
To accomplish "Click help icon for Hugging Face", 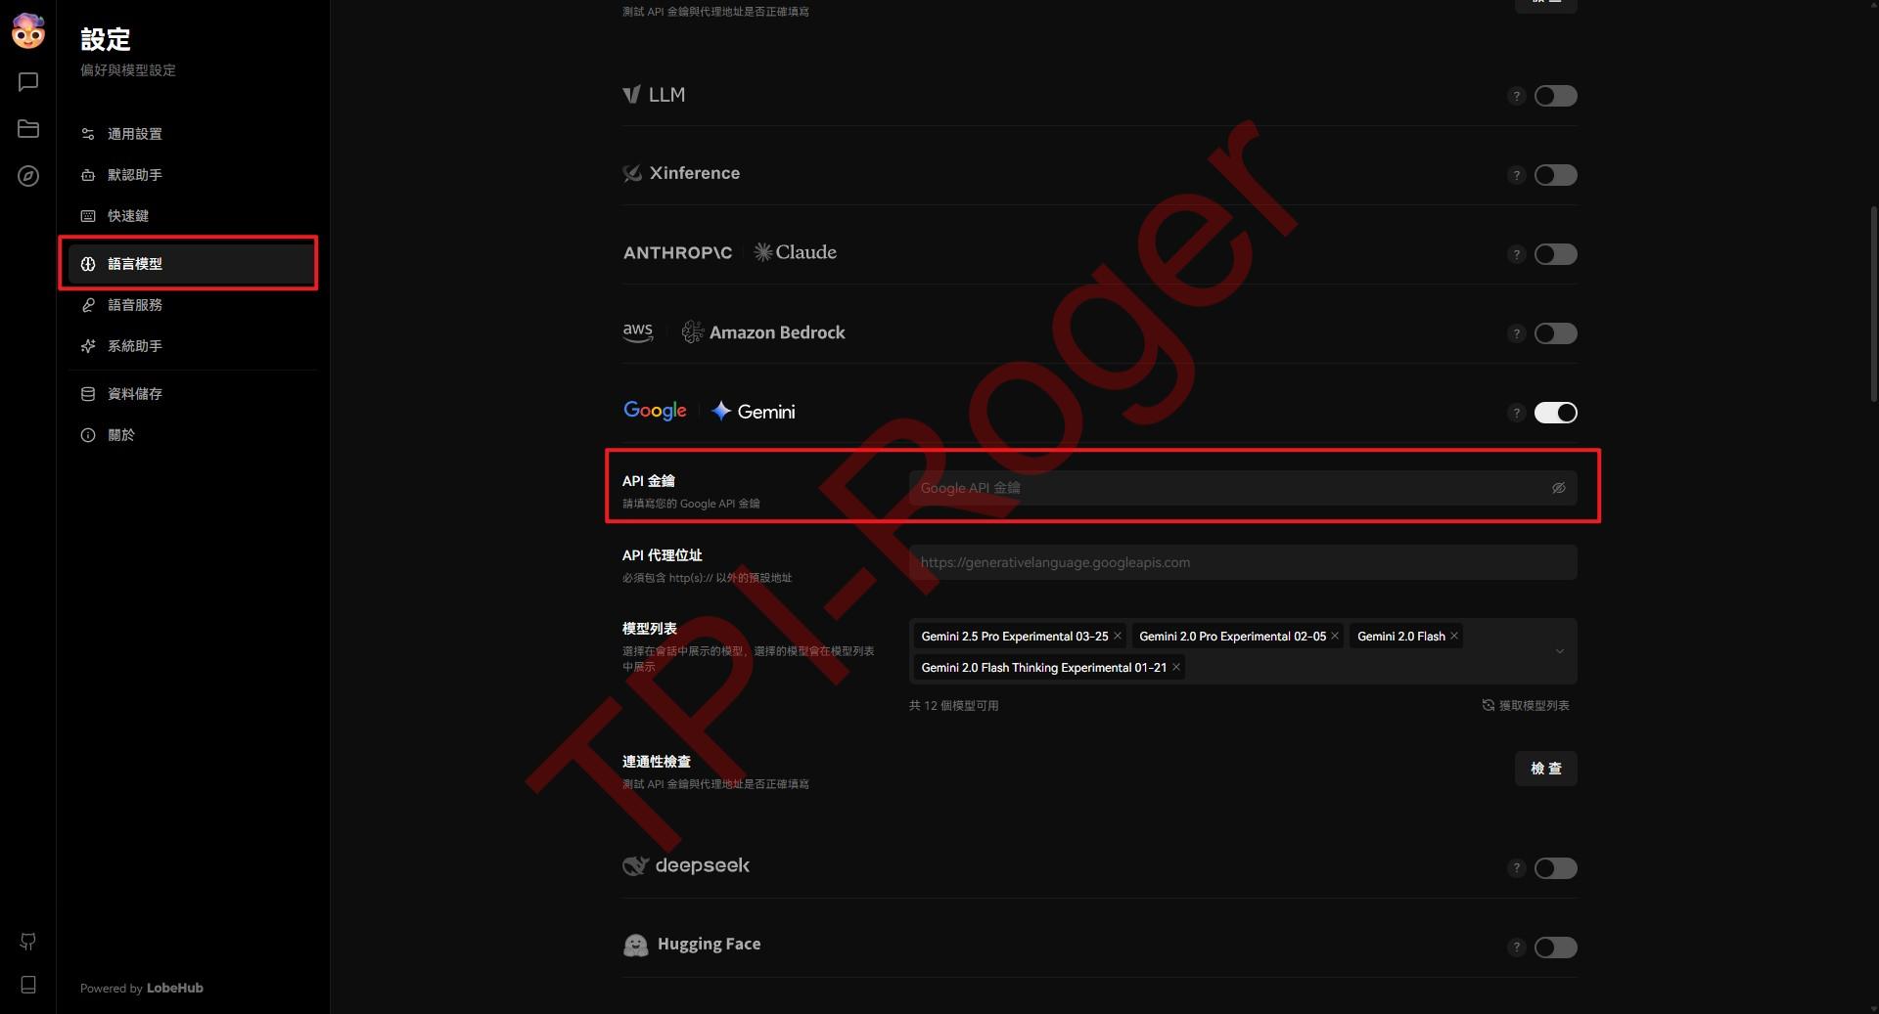I will pyautogui.click(x=1516, y=948).
